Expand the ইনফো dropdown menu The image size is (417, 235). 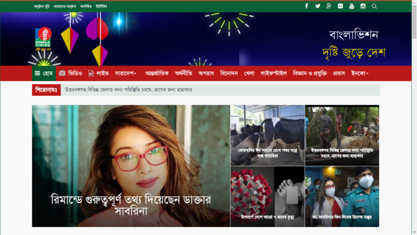point(359,73)
